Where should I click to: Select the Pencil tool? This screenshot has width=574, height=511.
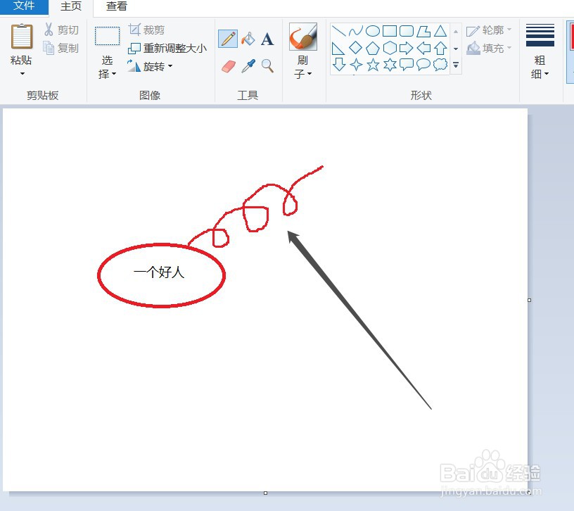228,39
